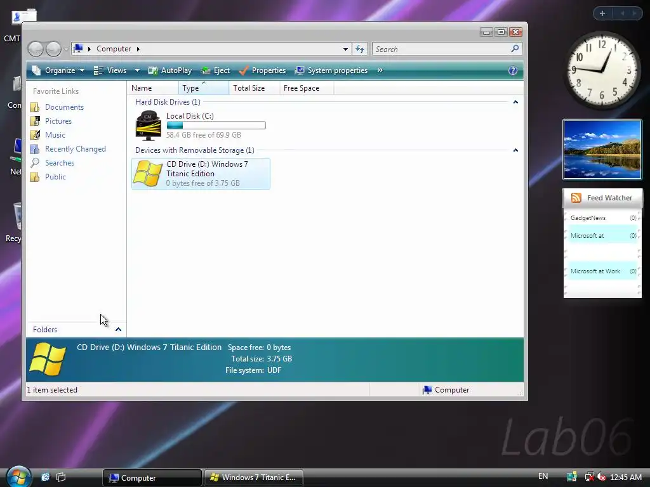Click the refresh icon beside the address bar

click(x=360, y=49)
